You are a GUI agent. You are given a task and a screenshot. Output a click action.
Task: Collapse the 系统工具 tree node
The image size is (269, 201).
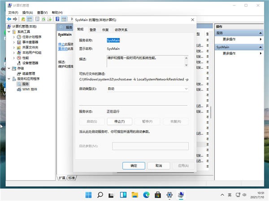coord(9,32)
